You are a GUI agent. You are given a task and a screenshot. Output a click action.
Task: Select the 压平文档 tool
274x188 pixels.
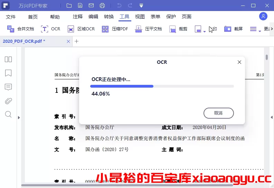pyautogui.click(x=148, y=29)
